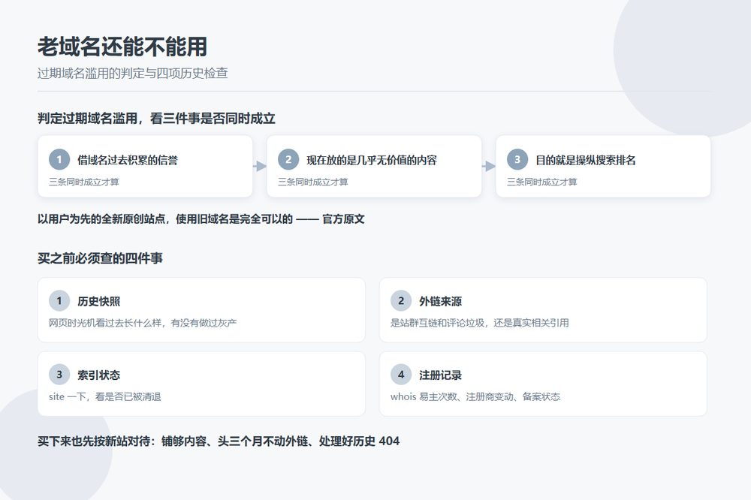Click description site 一下，看是否已被清退
The image size is (751, 500).
click(x=105, y=396)
